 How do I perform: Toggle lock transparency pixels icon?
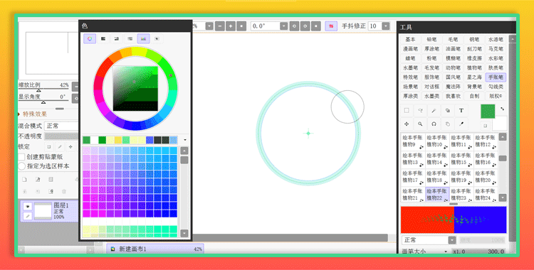coord(48,147)
